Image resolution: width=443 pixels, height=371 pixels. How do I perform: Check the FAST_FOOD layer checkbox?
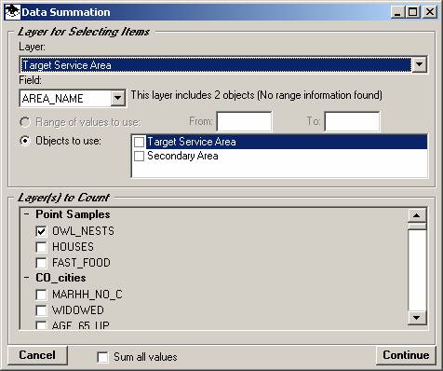pos(41,263)
